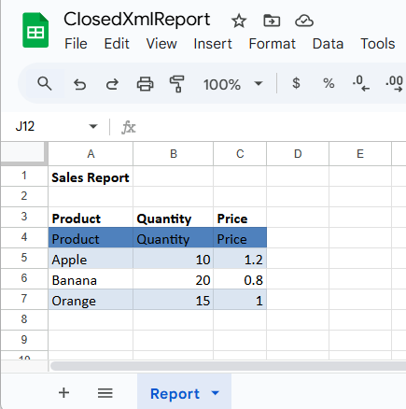
Task: Select the bold Product cell in row 3
Action: (91, 218)
